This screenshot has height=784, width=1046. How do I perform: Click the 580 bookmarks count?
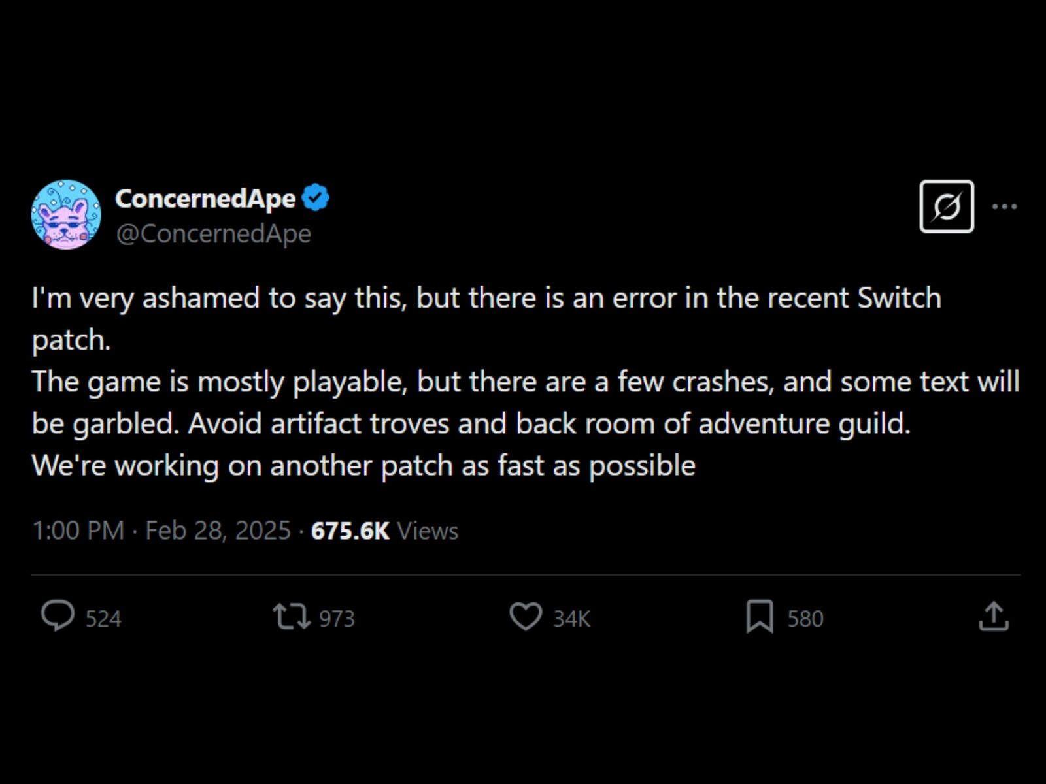pyautogui.click(x=805, y=618)
